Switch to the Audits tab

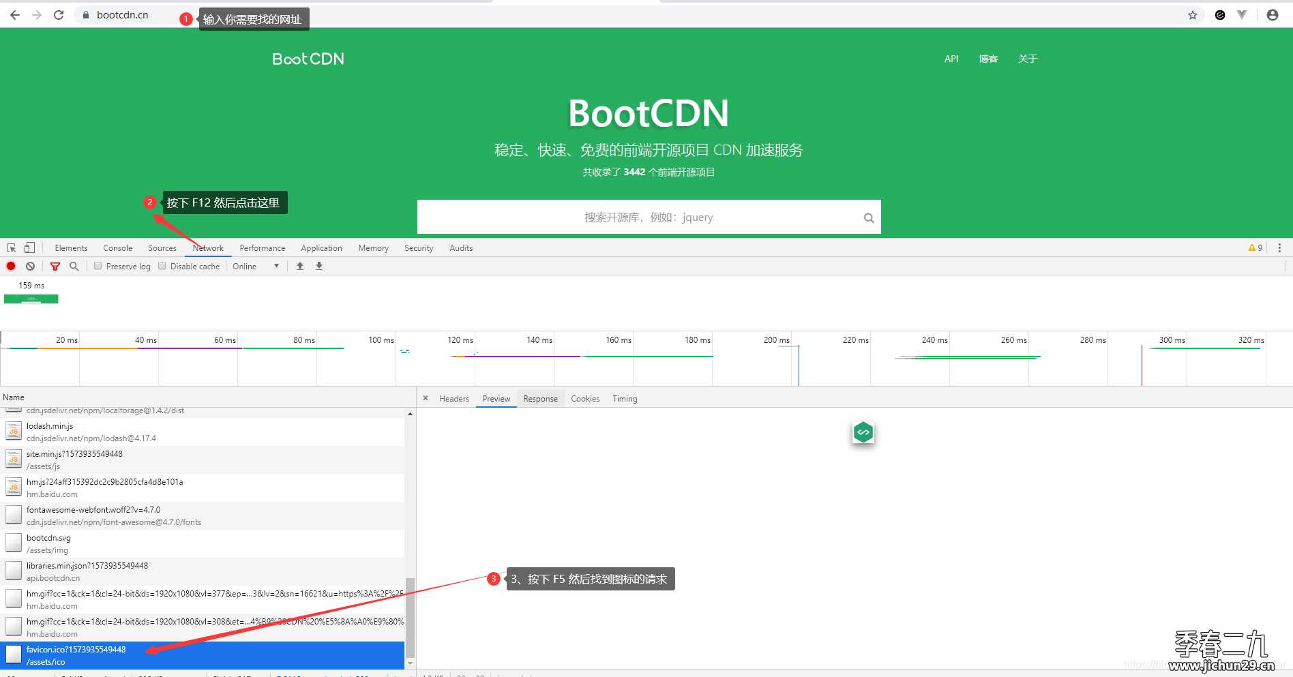pos(461,248)
